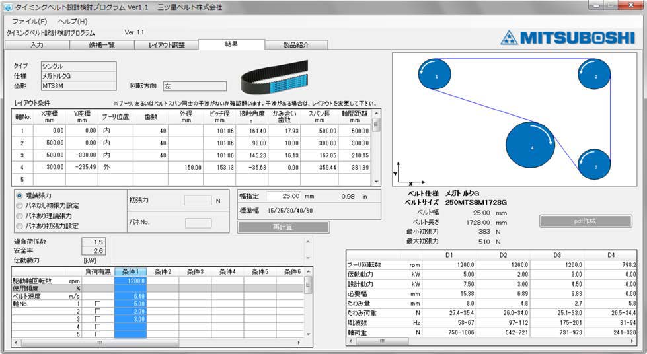
Task: Click the condition table horizontal scrollbar thumb
Action: pyautogui.click(x=100, y=343)
